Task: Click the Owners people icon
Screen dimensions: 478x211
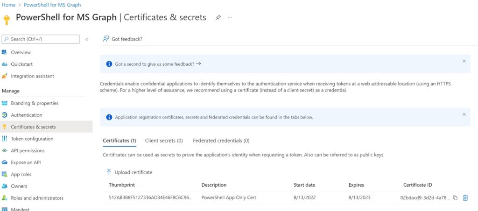Action: point(4,186)
